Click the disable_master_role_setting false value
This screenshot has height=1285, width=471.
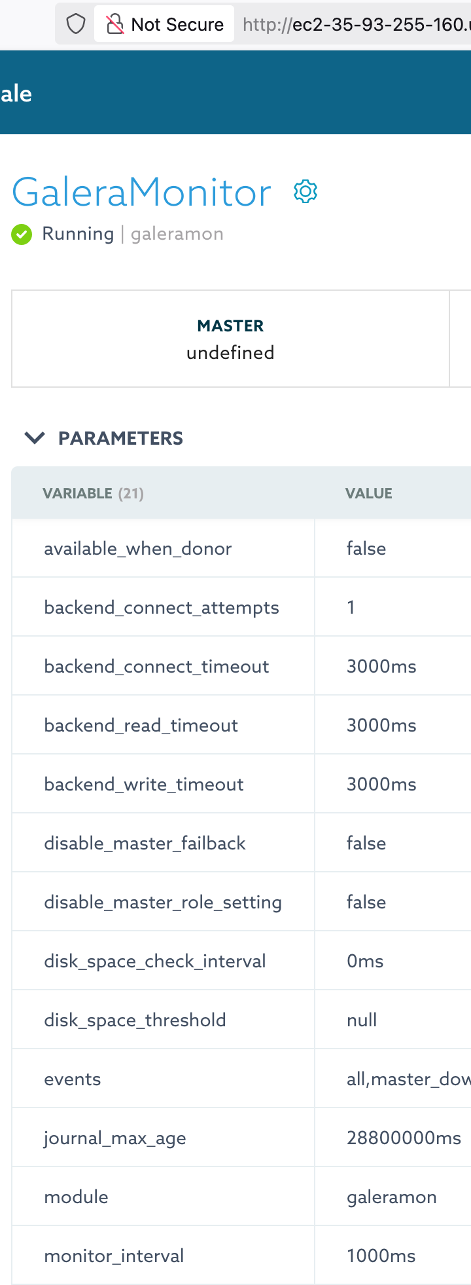coord(366,902)
